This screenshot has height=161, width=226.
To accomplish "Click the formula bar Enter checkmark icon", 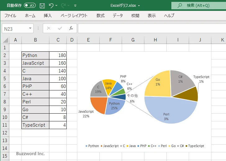I will tap(60, 28).
